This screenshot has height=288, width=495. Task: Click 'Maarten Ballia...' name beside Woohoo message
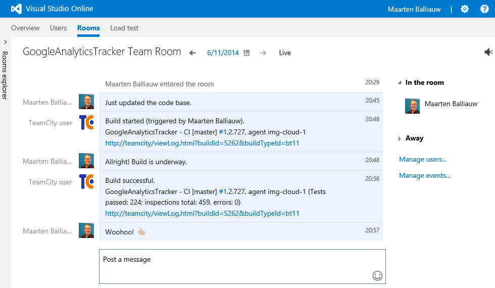pyautogui.click(x=47, y=231)
